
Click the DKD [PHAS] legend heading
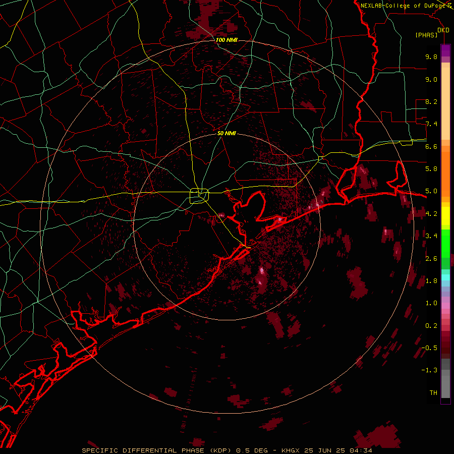[x=432, y=32]
